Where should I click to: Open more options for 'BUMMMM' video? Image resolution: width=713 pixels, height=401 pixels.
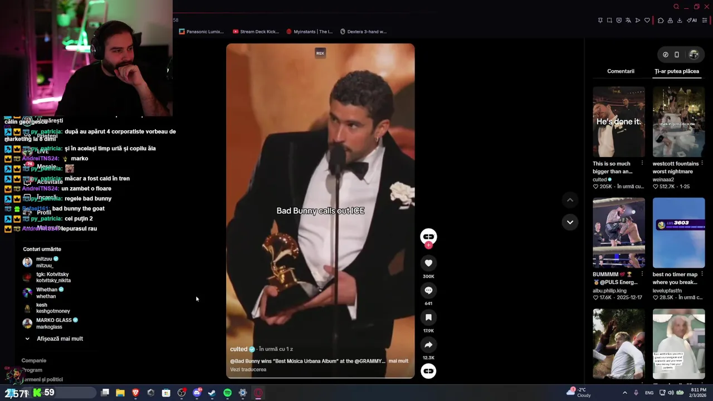[642, 275]
